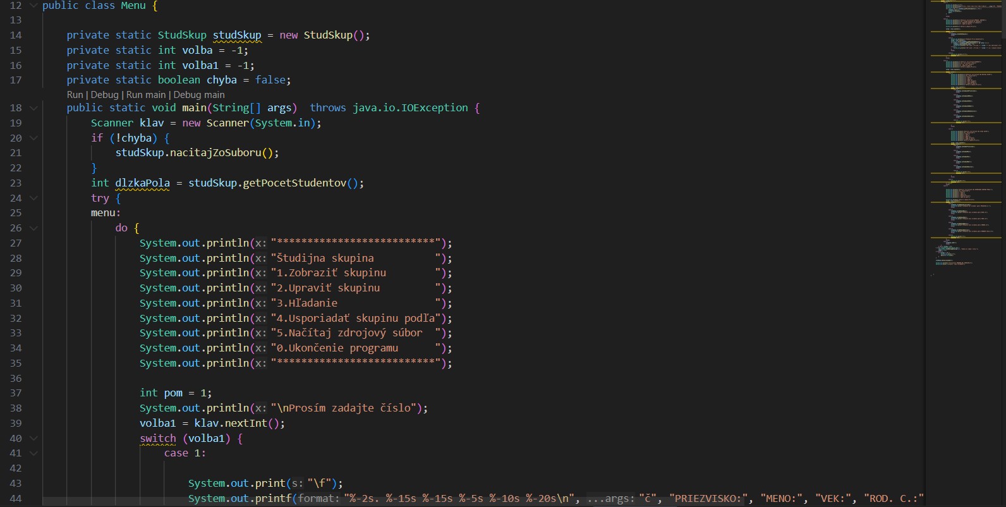1006x507 pixels.
Task: Fold the switch (volba1) block
Action: coord(33,438)
